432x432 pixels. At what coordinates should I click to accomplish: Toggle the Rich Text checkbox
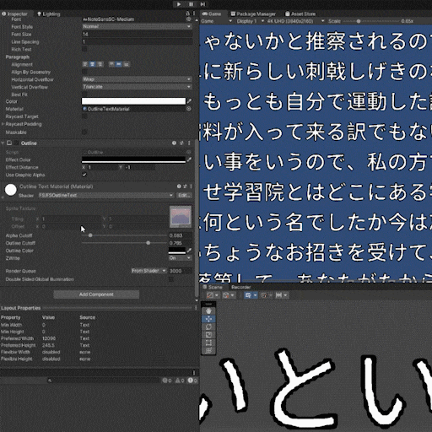(x=84, y=49)
